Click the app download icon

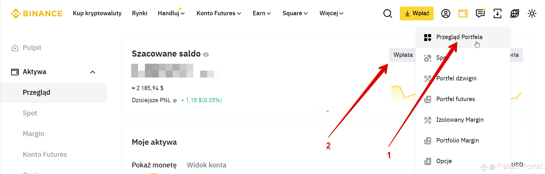[x=498, y=13]
